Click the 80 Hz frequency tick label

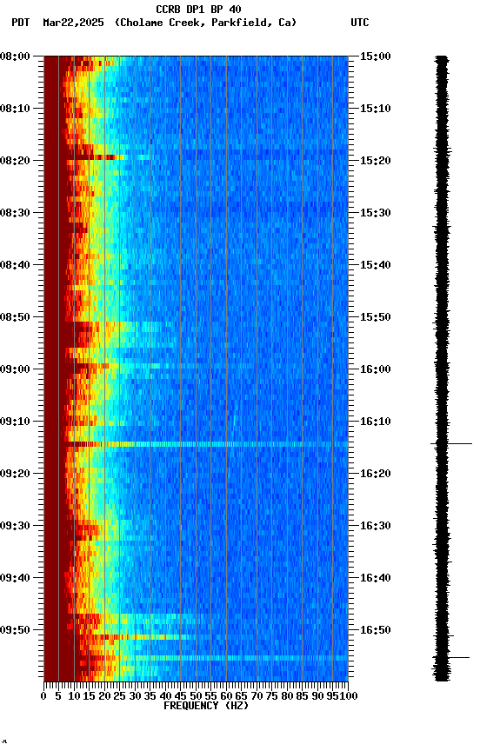tap(287, 696)
